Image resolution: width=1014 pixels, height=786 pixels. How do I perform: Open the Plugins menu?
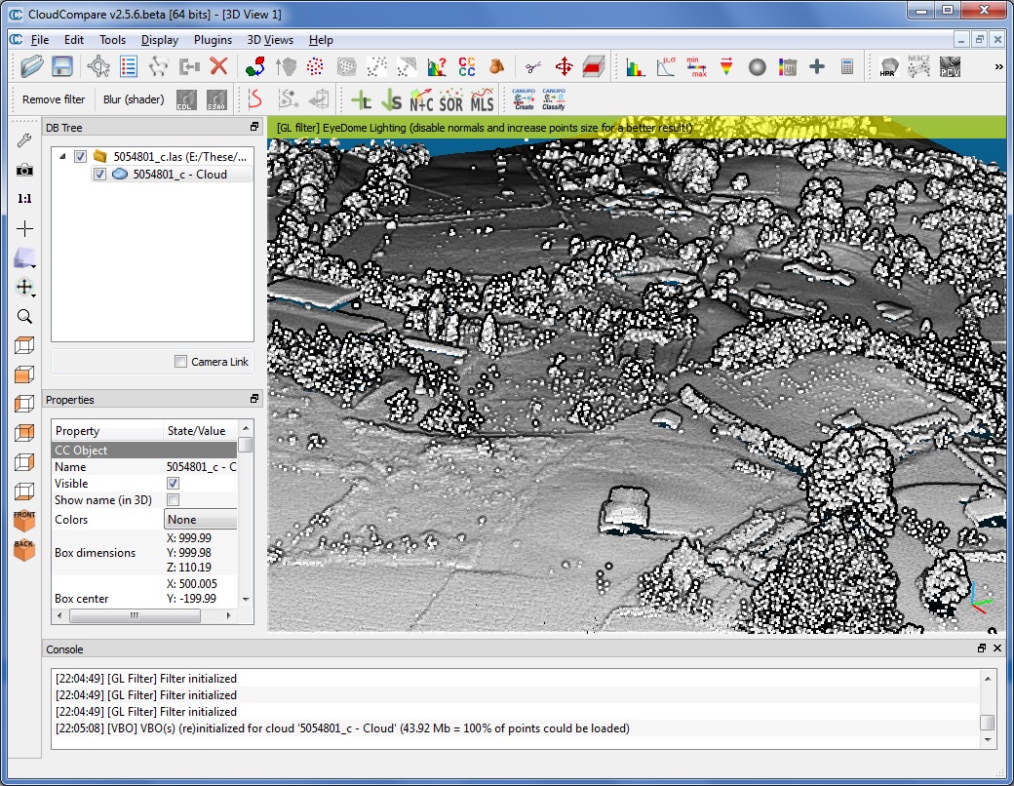213,40
